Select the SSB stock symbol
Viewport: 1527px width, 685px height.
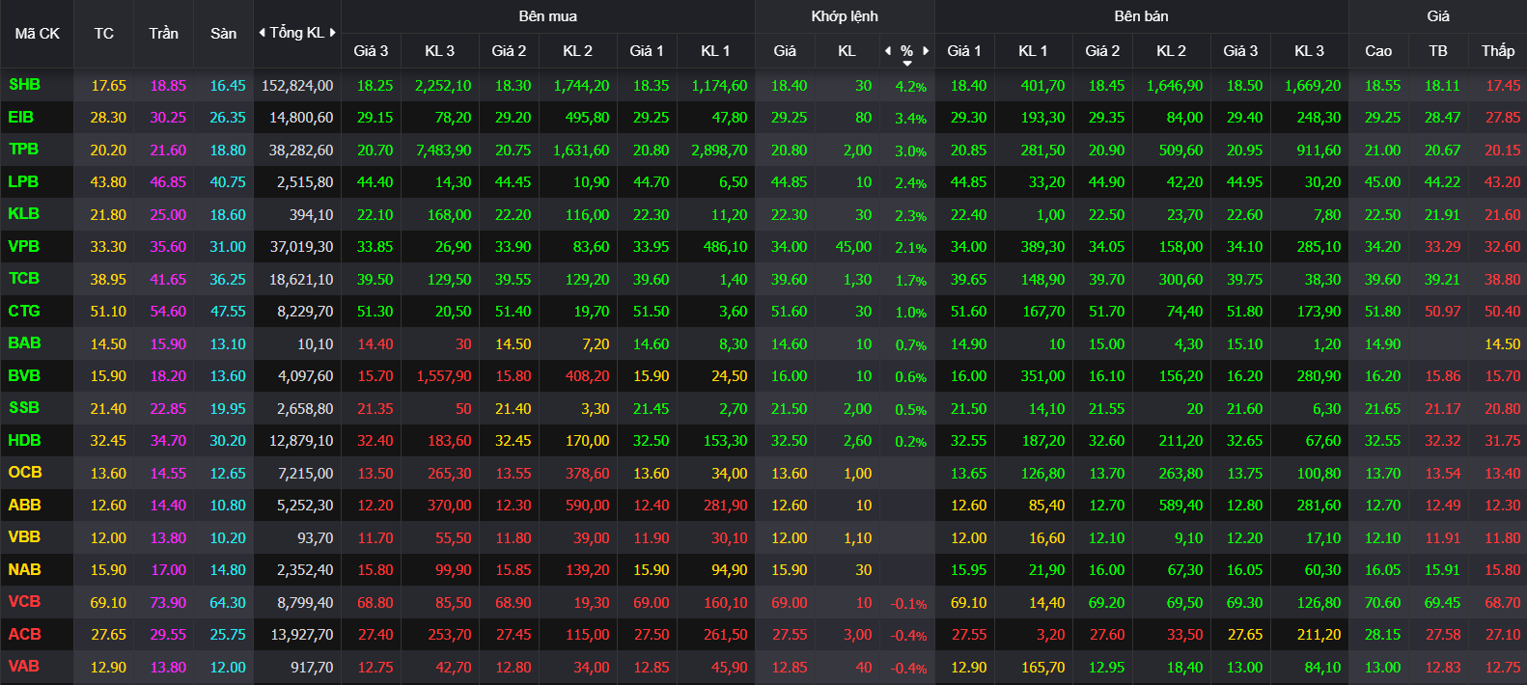pos(24,408)
